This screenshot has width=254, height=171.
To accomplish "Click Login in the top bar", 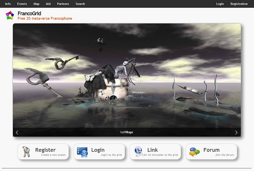I will [220, 4].
